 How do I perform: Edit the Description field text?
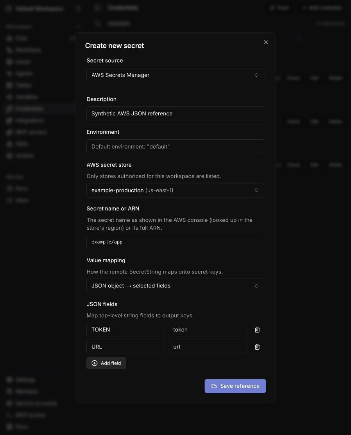tap(175, 113)
